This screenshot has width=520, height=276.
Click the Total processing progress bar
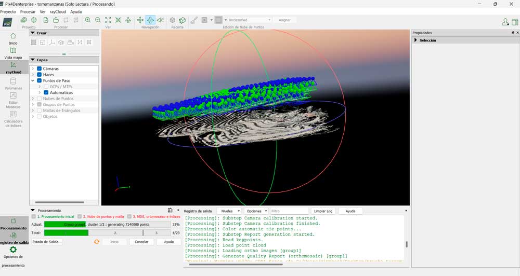pos(107,233)
